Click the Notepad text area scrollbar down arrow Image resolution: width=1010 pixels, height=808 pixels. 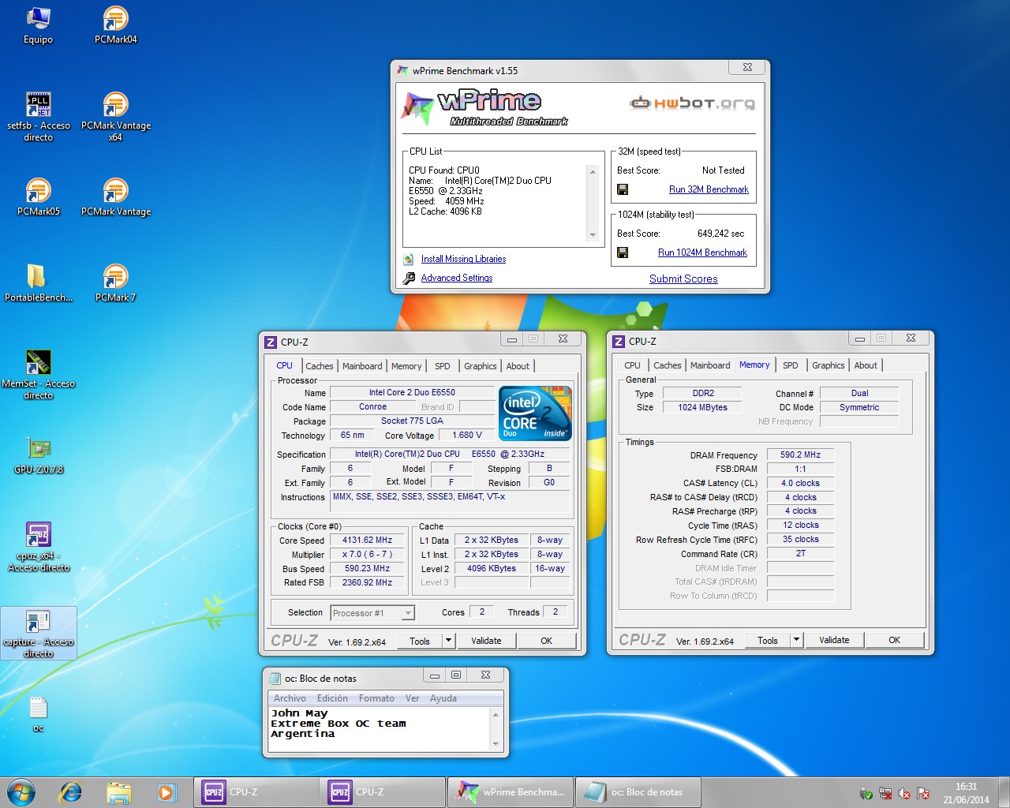tap(496, 743)
